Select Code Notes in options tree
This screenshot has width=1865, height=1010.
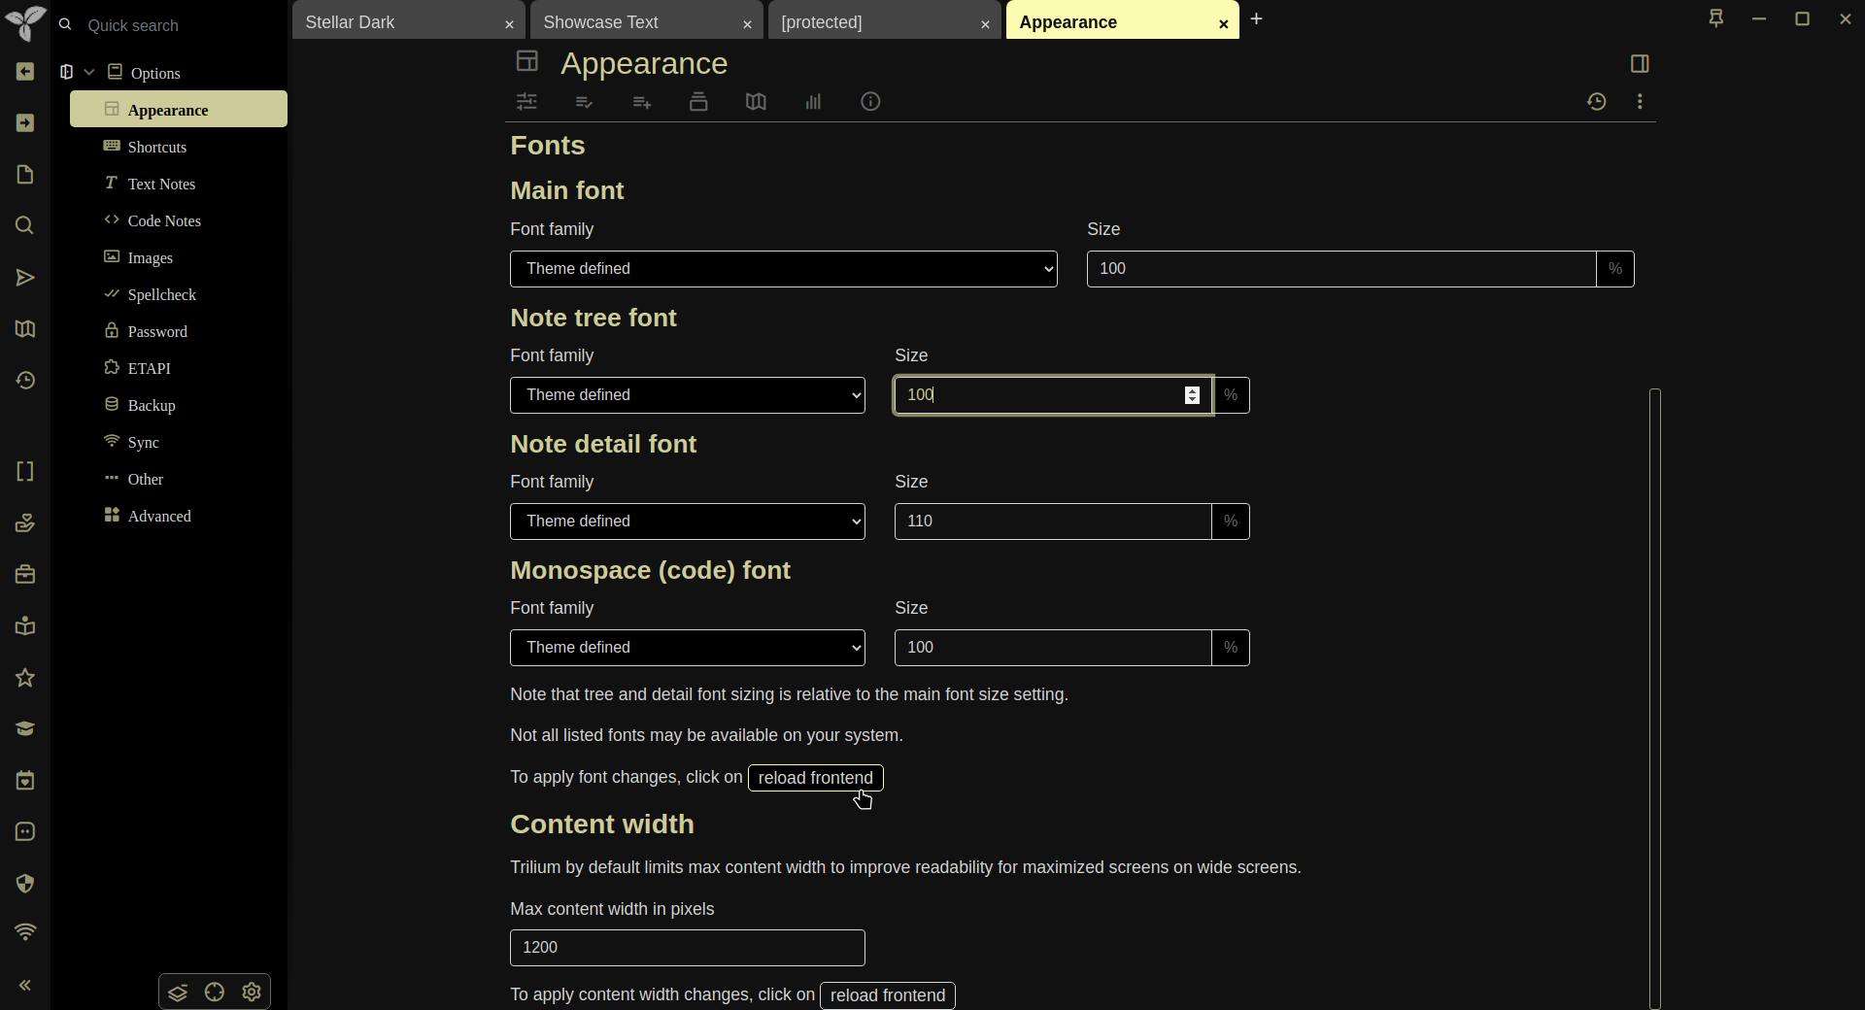click(x=164, y=220)
